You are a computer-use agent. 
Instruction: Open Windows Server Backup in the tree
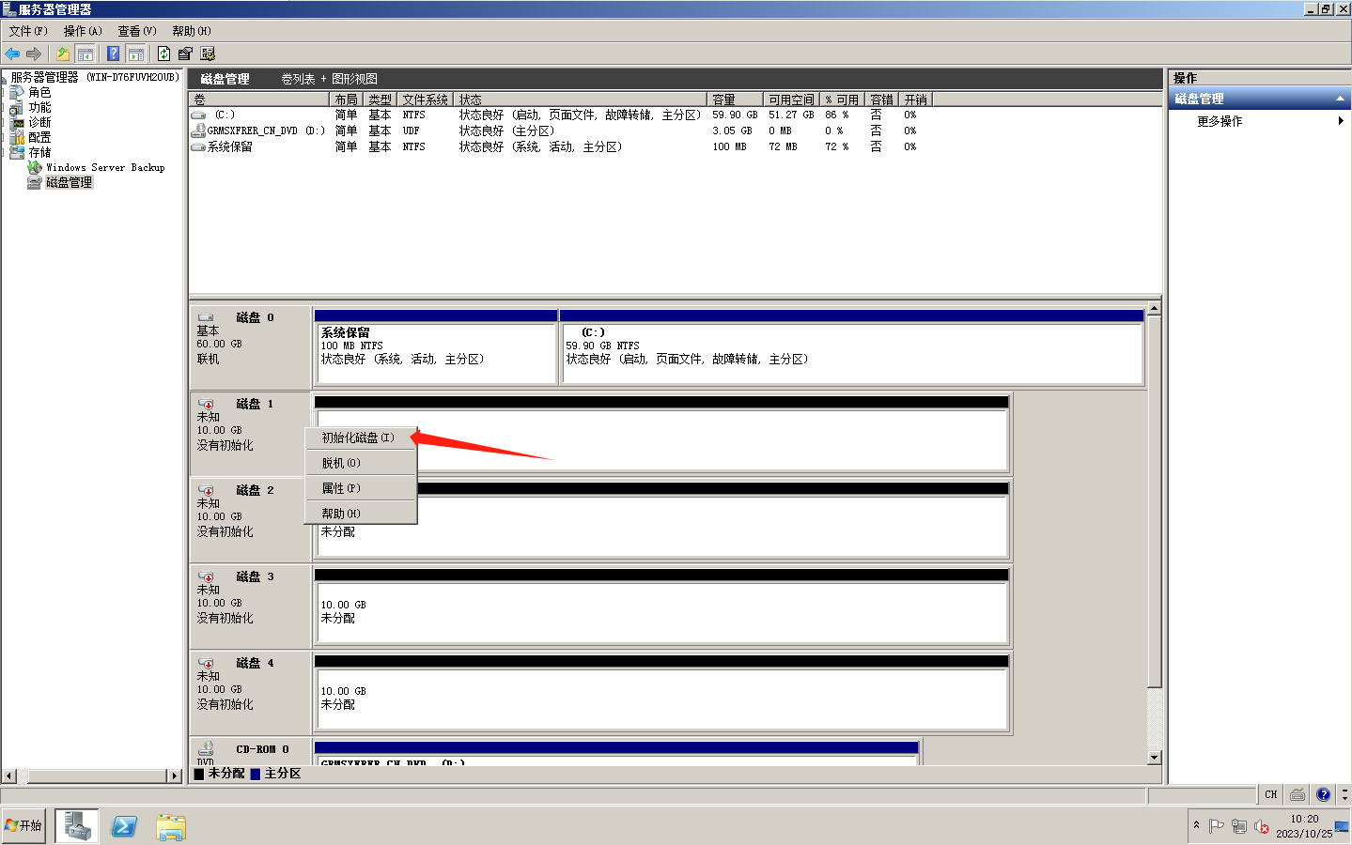pos(105,167)
